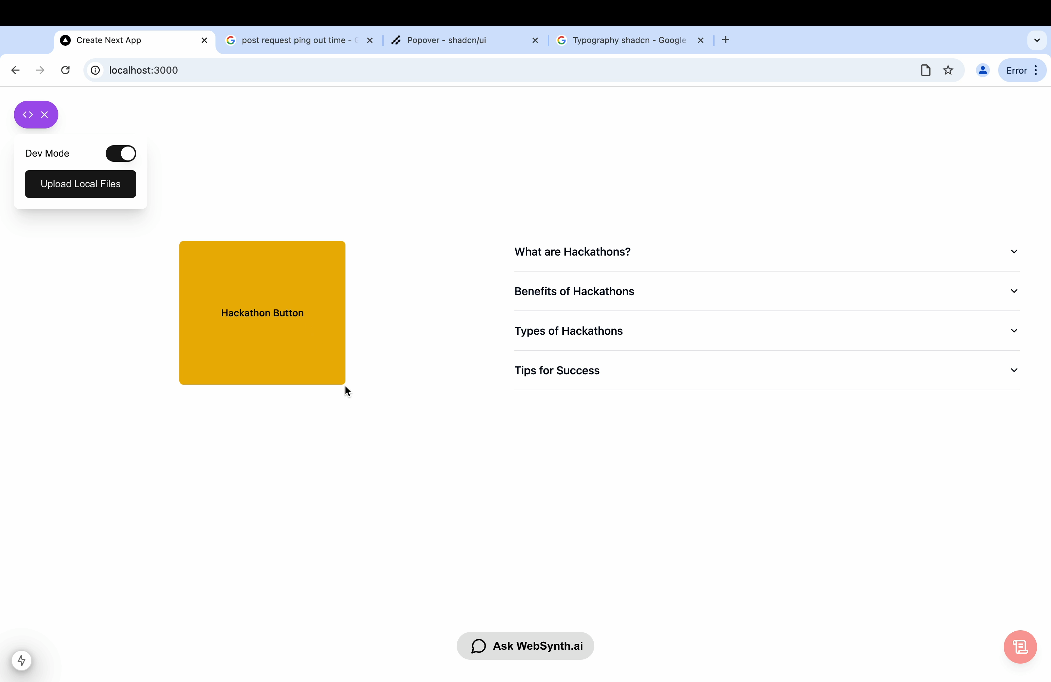Reload the current page

[65, 70]
